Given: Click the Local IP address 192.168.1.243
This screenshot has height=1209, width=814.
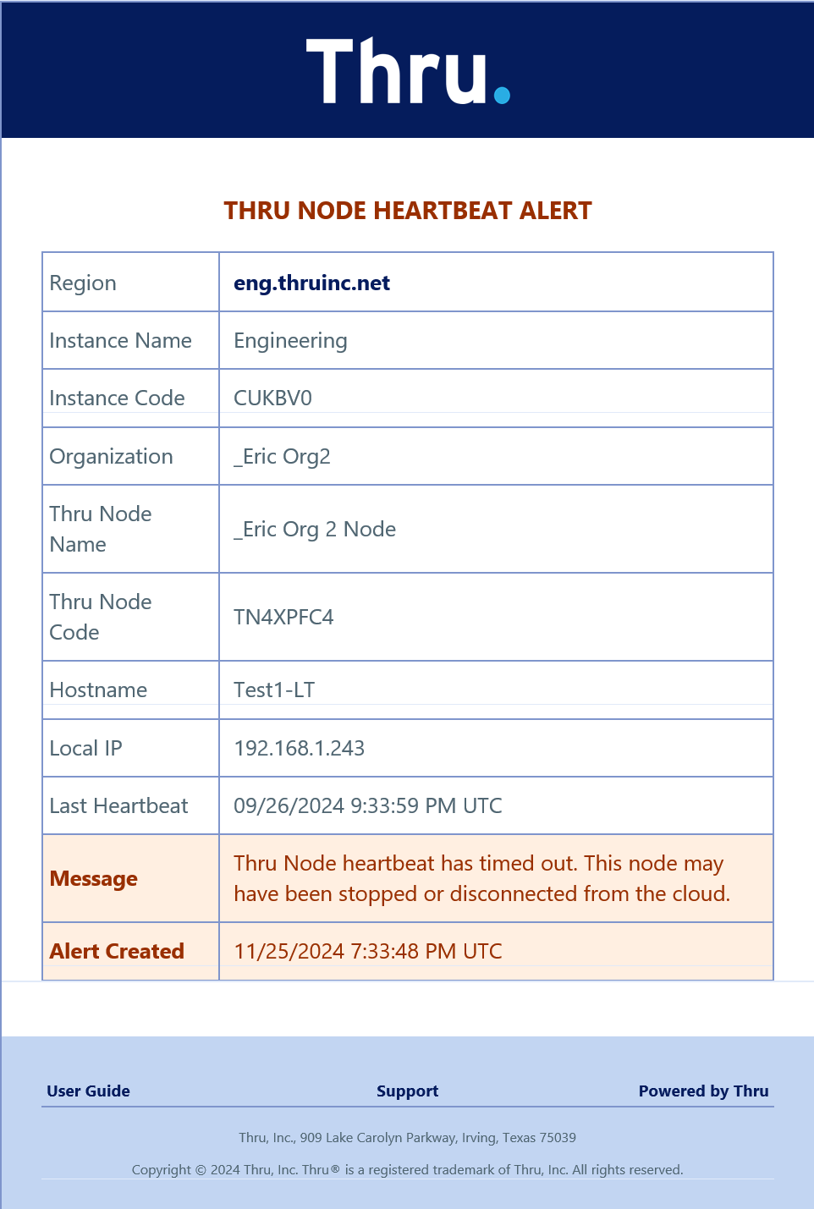Looking at the screenshot, I should click(299, 748).
